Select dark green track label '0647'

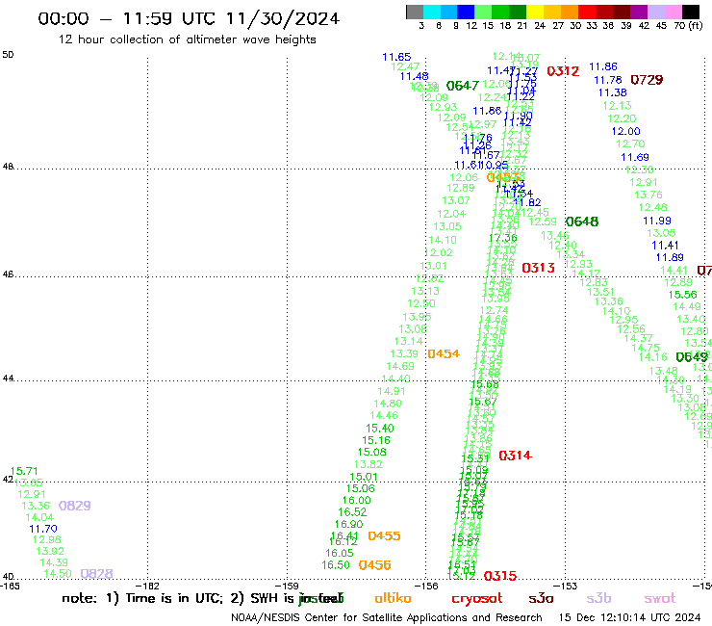(462, 86)
